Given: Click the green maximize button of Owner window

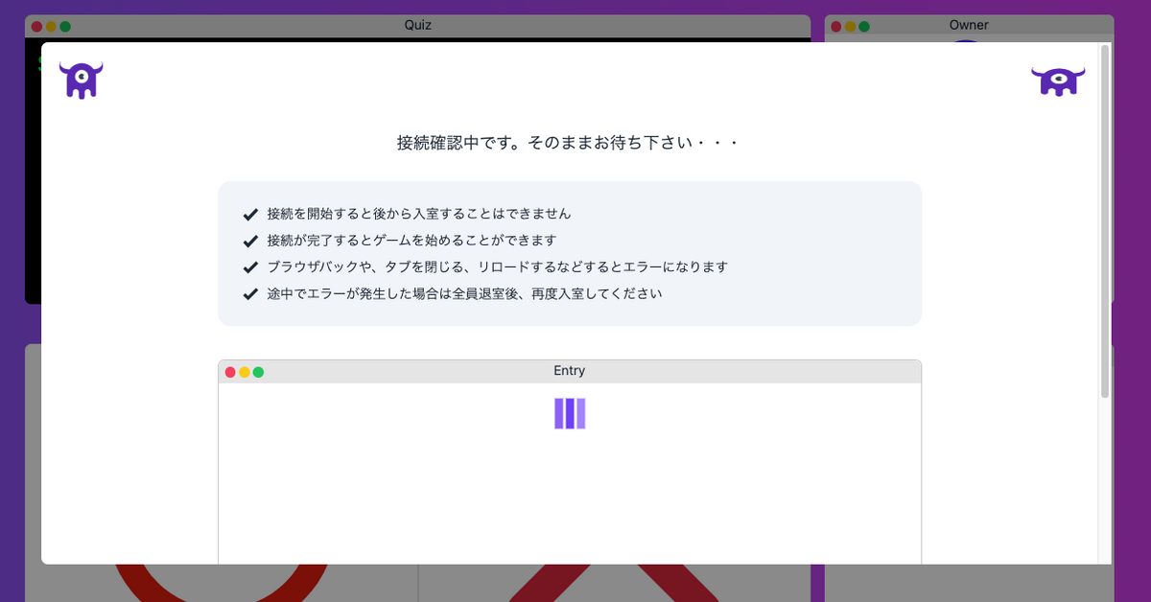Looking at the screenshot, I should coord(864,27).
